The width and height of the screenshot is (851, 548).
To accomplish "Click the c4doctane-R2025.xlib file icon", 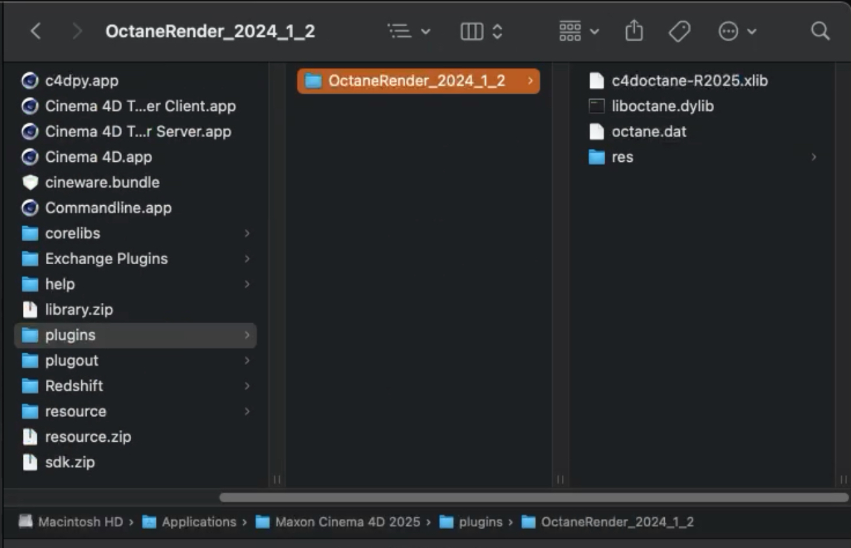I will pyautogui.click(x=596, y=81).
